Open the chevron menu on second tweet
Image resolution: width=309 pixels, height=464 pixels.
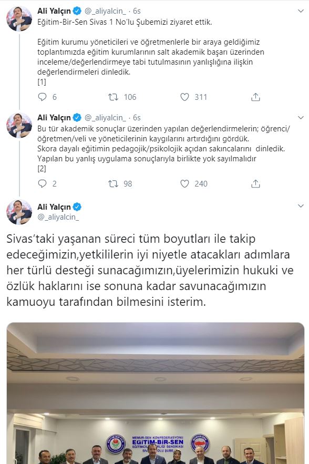point(301,118)
